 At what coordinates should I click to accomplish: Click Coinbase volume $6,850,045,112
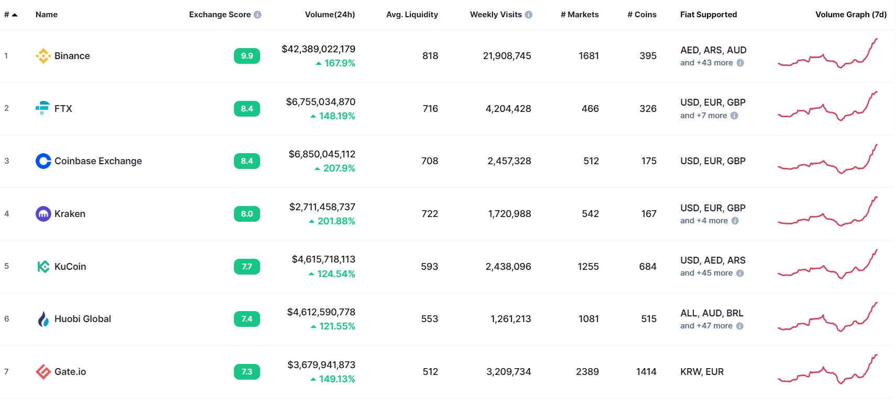click(x=322, y=154)
